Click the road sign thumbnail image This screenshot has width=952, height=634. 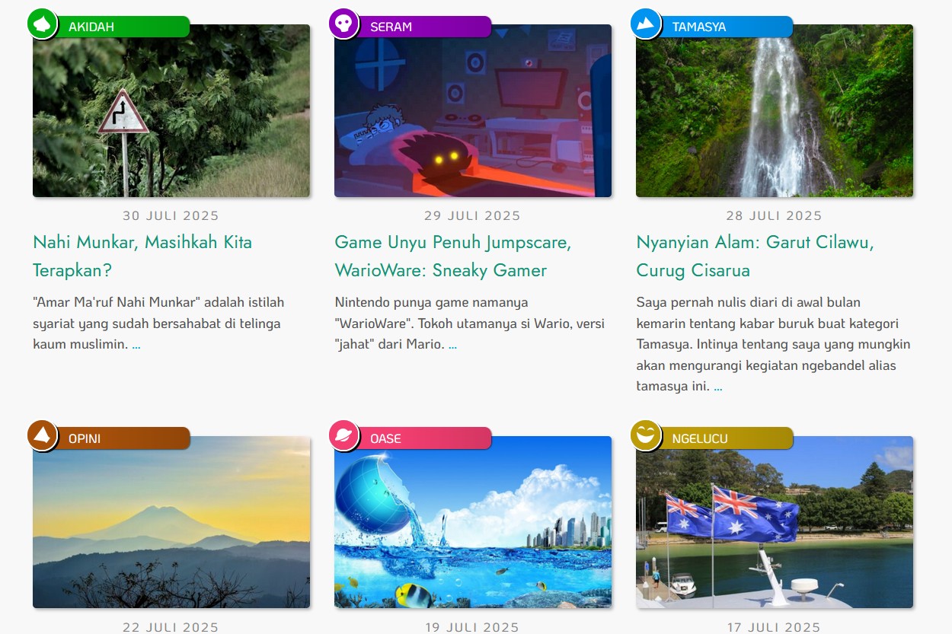(x=171, y=111)
